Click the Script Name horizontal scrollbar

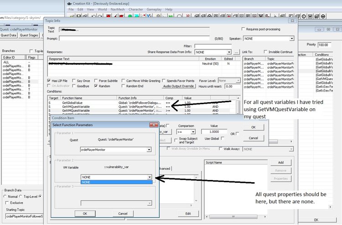[x=236, y=216]
